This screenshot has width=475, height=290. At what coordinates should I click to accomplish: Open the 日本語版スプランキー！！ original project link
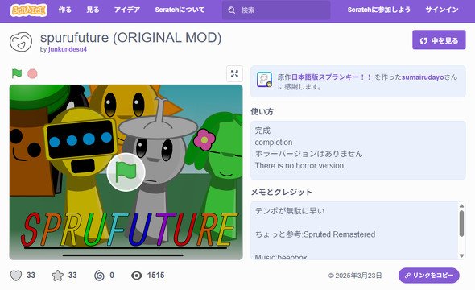click(x=332, y=77)
